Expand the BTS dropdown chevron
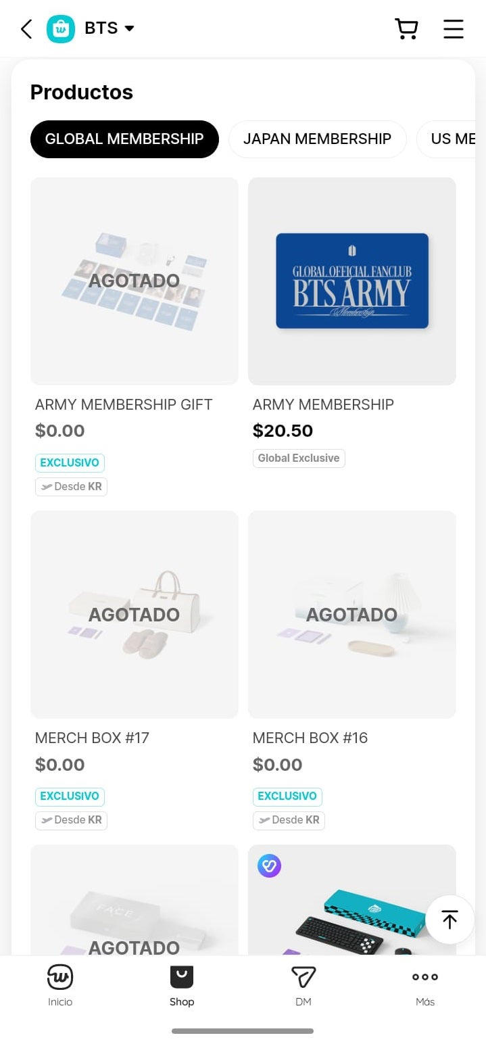Screen dimensions: 486x1046 (130, 28)
